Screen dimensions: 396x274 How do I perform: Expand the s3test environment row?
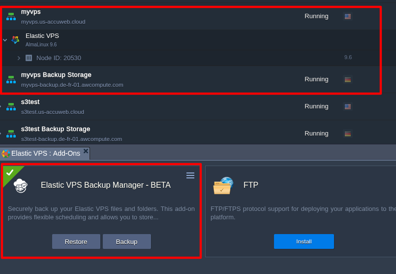[1, 106]
